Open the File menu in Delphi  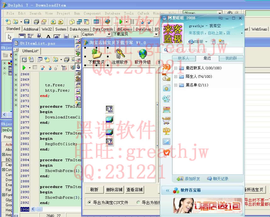click(x=10, y=13)
